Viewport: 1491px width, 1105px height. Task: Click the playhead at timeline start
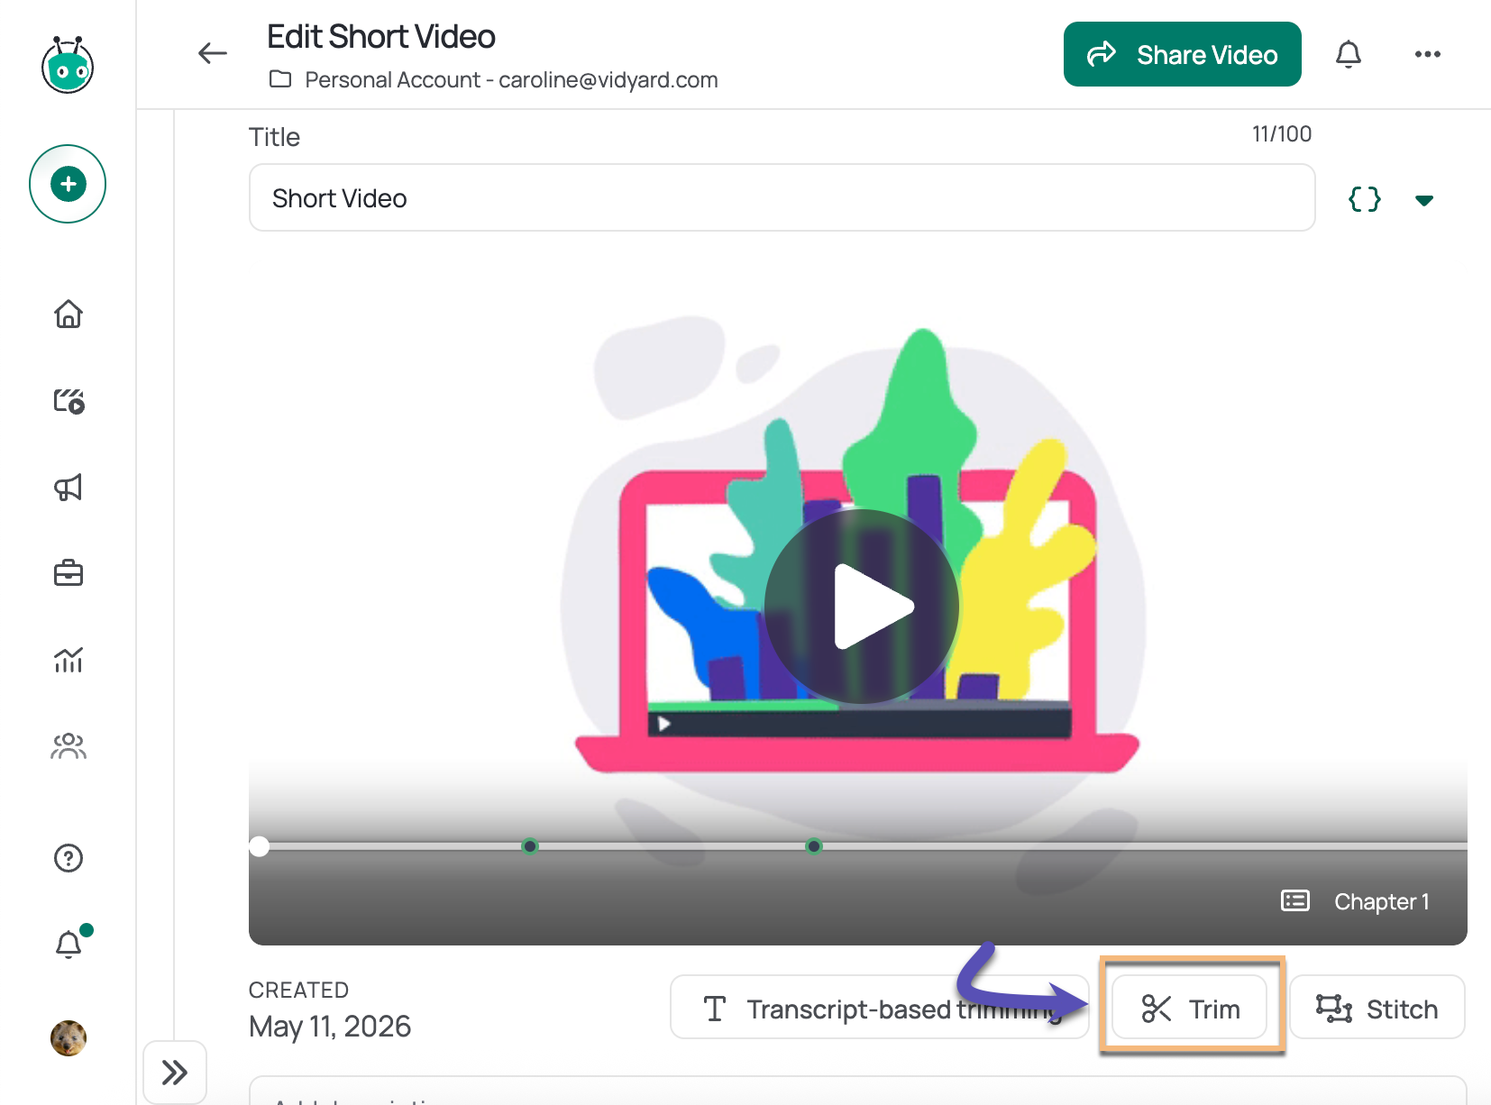coord(260,846)
